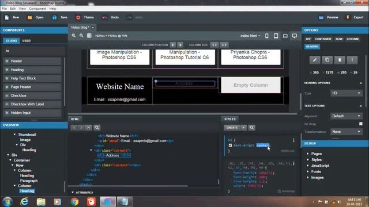
Task: Move column position right
Action: pos(180,45)
